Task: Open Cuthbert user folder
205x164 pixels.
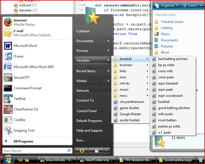Action: (83, 31)
